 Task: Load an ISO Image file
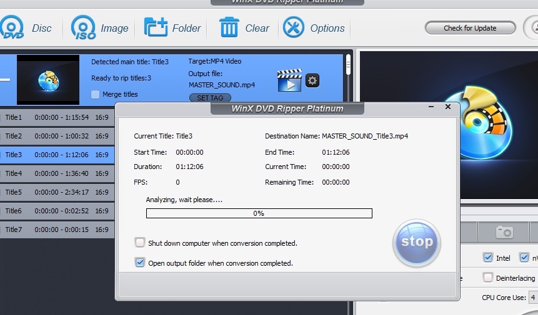tap(99, 27)
